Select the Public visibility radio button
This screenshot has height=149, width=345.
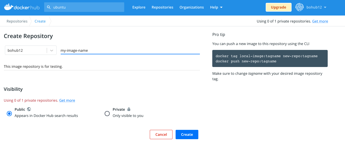9,114
